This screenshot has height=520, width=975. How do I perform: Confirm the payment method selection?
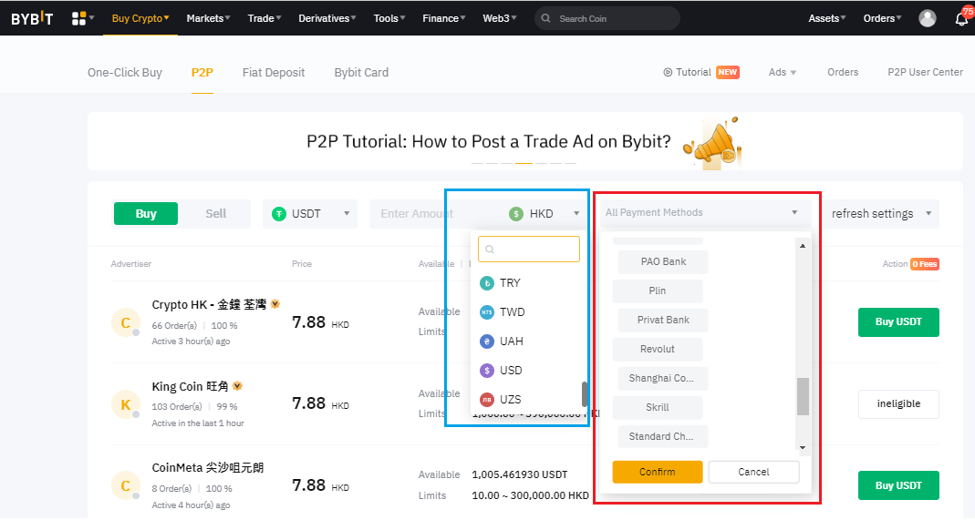658,473
